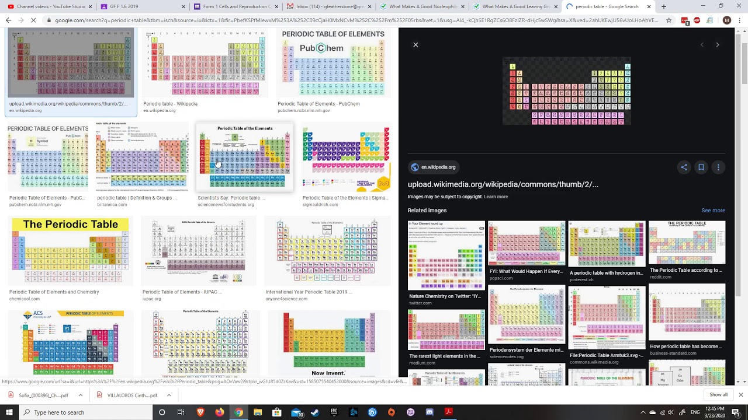Open the three-dot options in the image preview
Screen dimensions: 748x420
[x=718, y=167]
